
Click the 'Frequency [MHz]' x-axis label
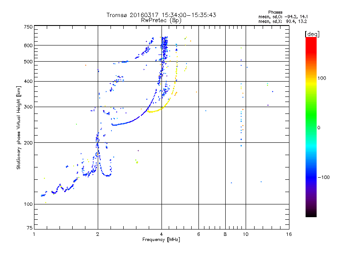click(161, 240)
